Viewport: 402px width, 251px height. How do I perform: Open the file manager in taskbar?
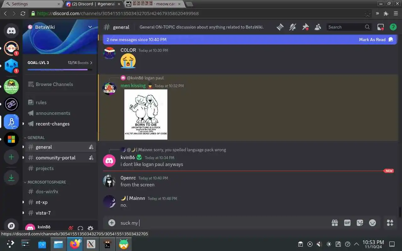click(58, 244)
